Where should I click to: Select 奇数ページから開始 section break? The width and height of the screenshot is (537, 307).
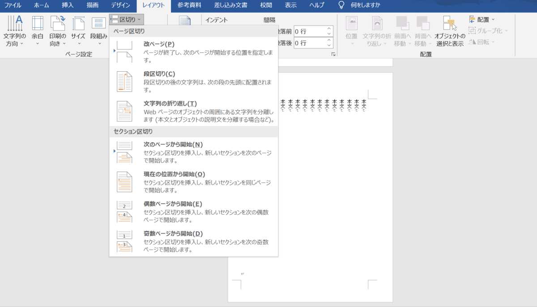pyautogui.click(x=193, y=241)
